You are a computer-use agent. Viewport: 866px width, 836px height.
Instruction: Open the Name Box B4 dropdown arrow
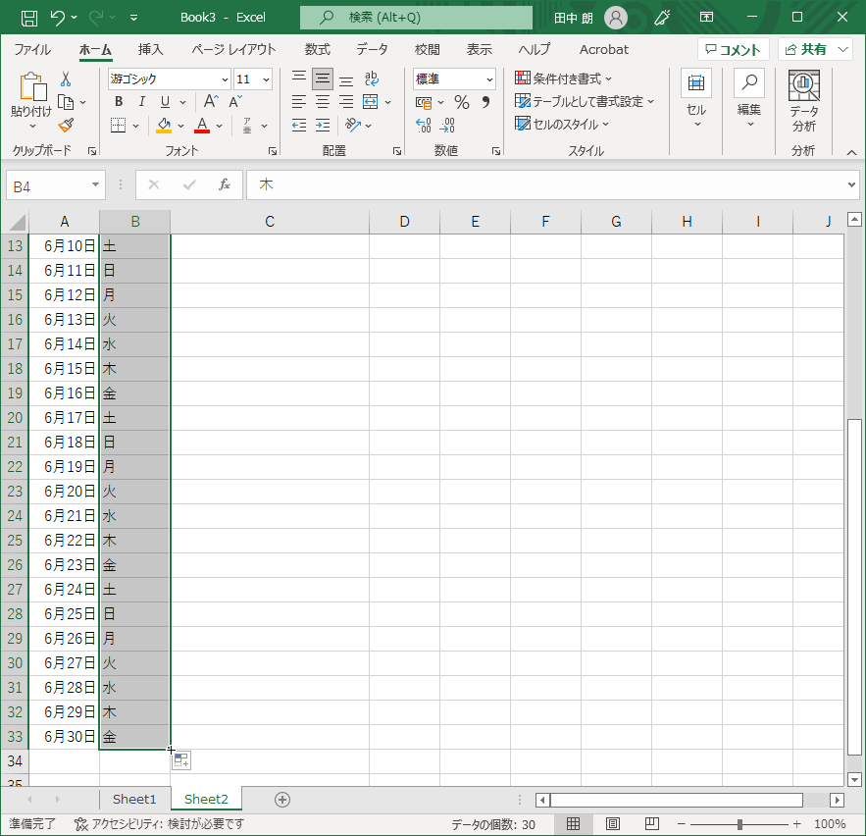pyautogui.click(x=95, y=184)
